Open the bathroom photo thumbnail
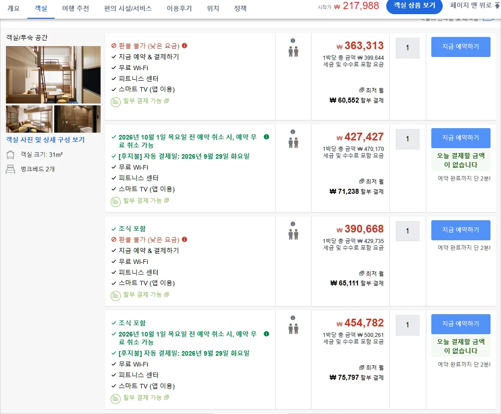The width and height of the screenshot is (501, 414). point(77,119)
